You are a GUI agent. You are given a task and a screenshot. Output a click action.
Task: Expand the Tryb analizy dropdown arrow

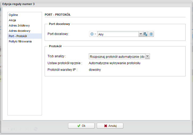[x=148, y=56]
